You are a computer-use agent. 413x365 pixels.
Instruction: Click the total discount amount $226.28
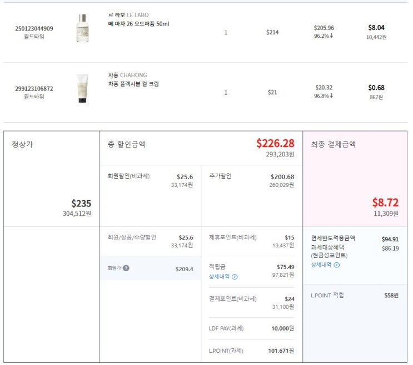coord(275,144)
